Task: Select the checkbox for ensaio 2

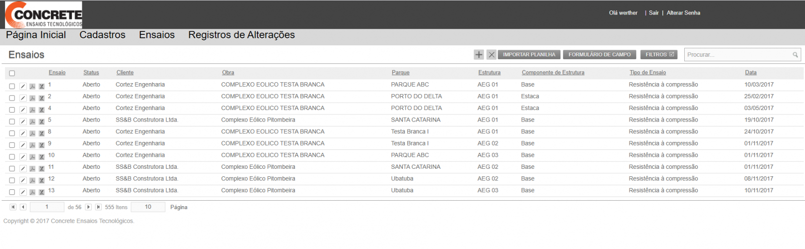Action: (12, 98)
